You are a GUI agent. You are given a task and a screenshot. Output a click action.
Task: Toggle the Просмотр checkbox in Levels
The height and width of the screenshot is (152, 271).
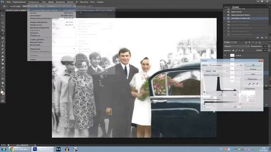pyautogui.click(x=246, y=89)
